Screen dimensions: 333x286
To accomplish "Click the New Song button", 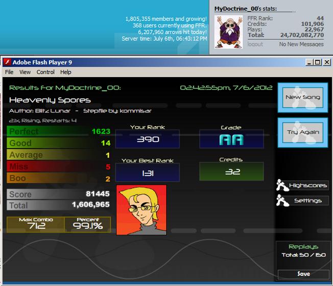I will coord(303,98).
